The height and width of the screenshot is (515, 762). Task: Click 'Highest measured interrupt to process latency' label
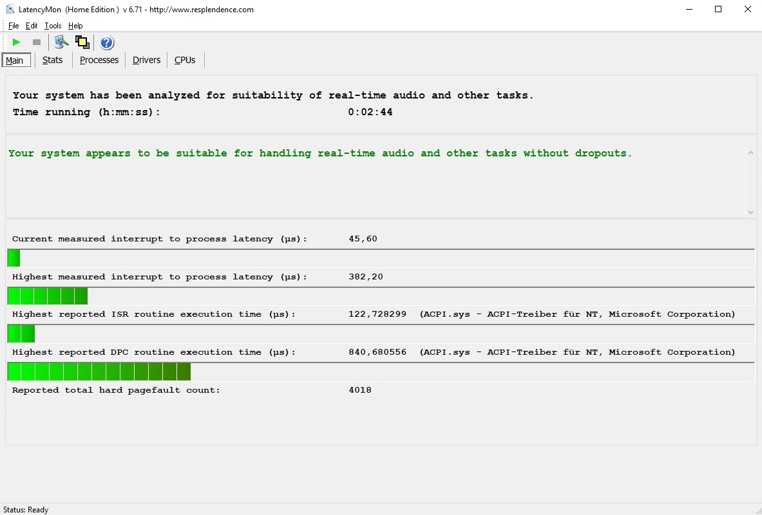click(160, 277)
